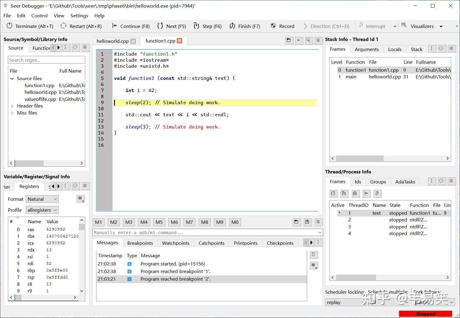Collapse the Source files tree node
This screenshot has height=318, width=460.
[12, 79]
